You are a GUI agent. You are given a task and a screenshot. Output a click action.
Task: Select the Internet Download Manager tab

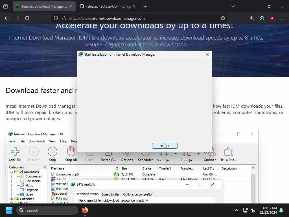click(44, 6)
